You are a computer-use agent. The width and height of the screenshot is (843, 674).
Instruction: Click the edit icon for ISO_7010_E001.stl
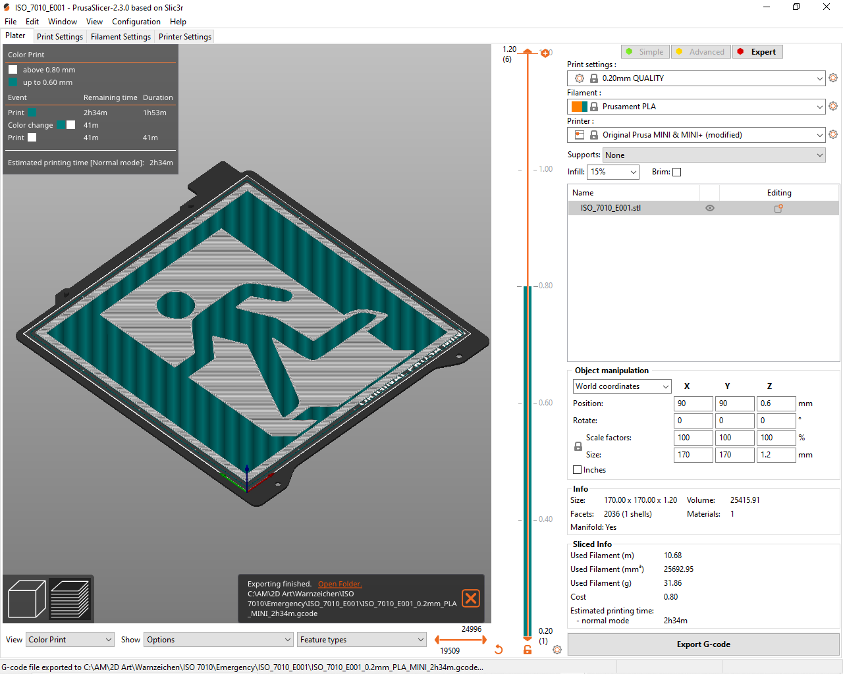pyautogui.click(x=778, y=208)
